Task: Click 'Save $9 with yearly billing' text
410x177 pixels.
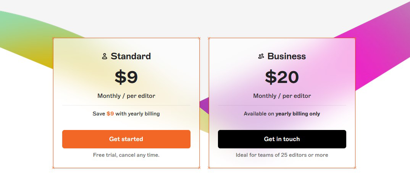Action: click(126, 114)
